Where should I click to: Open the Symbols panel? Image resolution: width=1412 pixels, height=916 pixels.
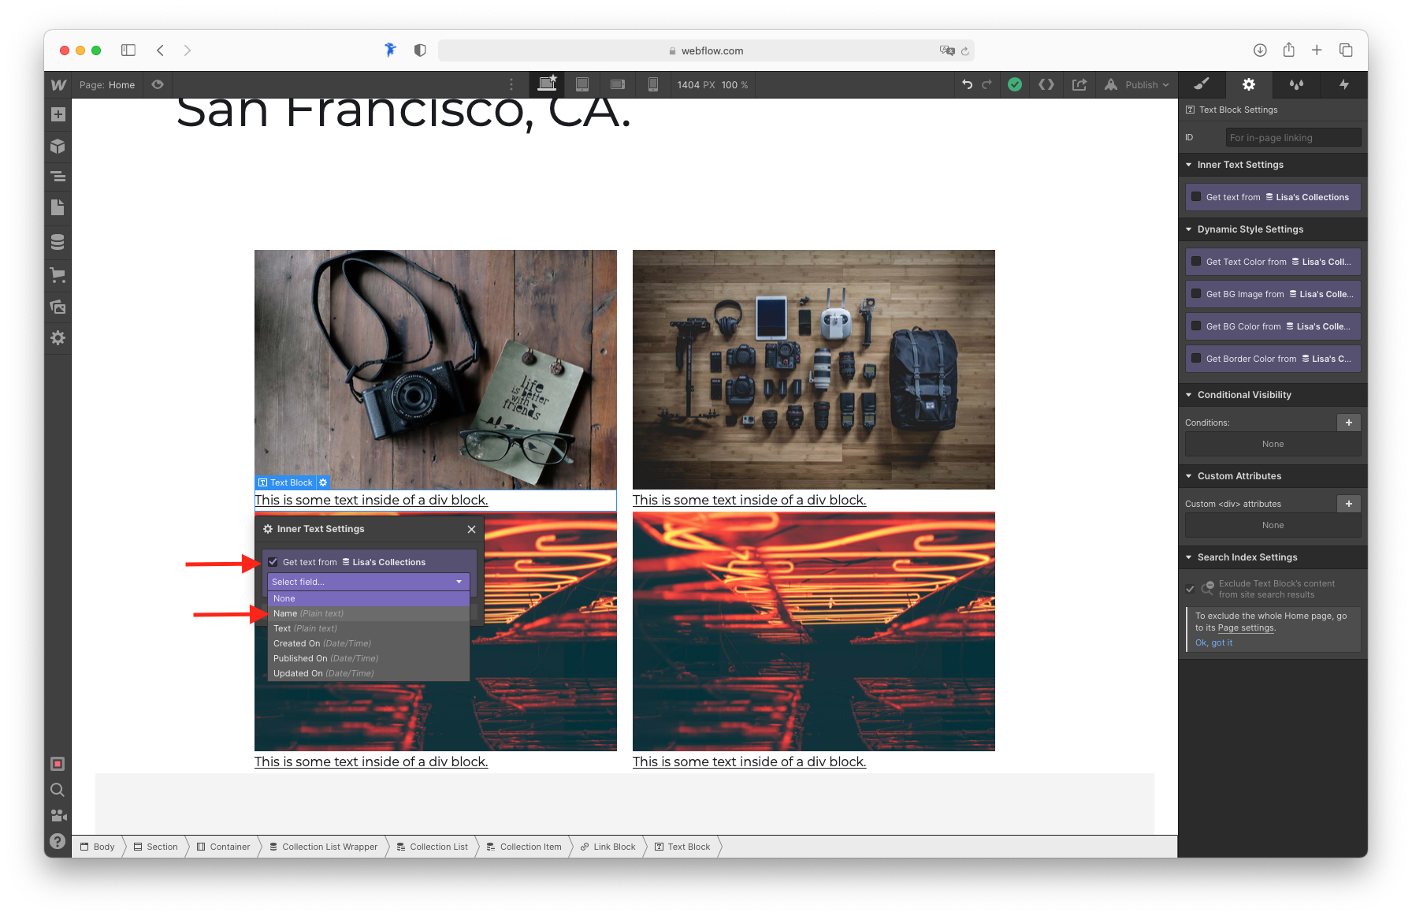tap(58, 146)
